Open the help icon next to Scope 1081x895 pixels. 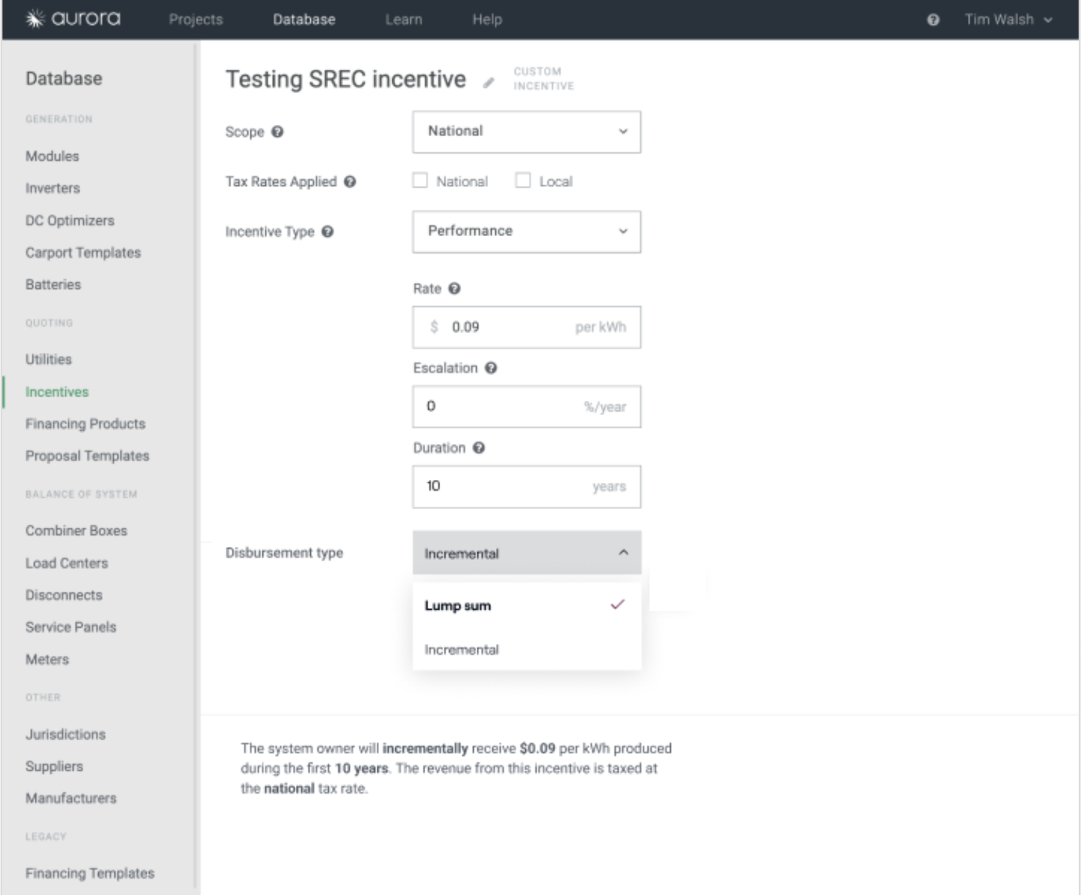click(278, 132)
